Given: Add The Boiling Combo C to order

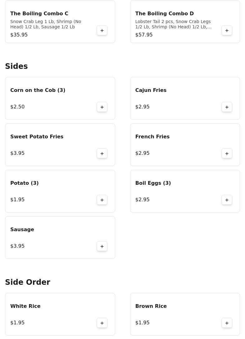Looking at the screenshot, I should (x=102, y=31).
